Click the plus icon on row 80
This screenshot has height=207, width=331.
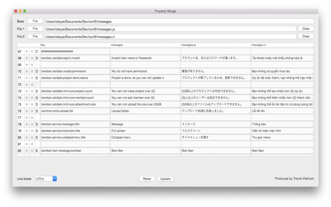(x=27, y=137)
